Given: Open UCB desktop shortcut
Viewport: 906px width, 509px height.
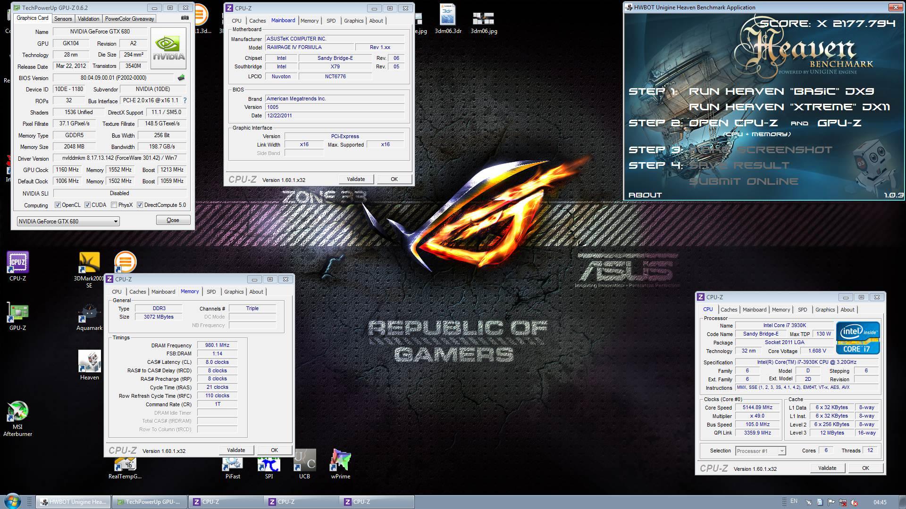Looking at the screenshot, I should pos(305,464).
